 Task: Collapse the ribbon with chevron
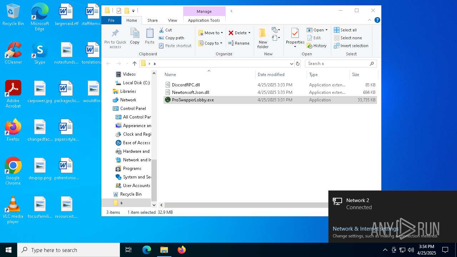pyautogui.click(x=370, y=20)
